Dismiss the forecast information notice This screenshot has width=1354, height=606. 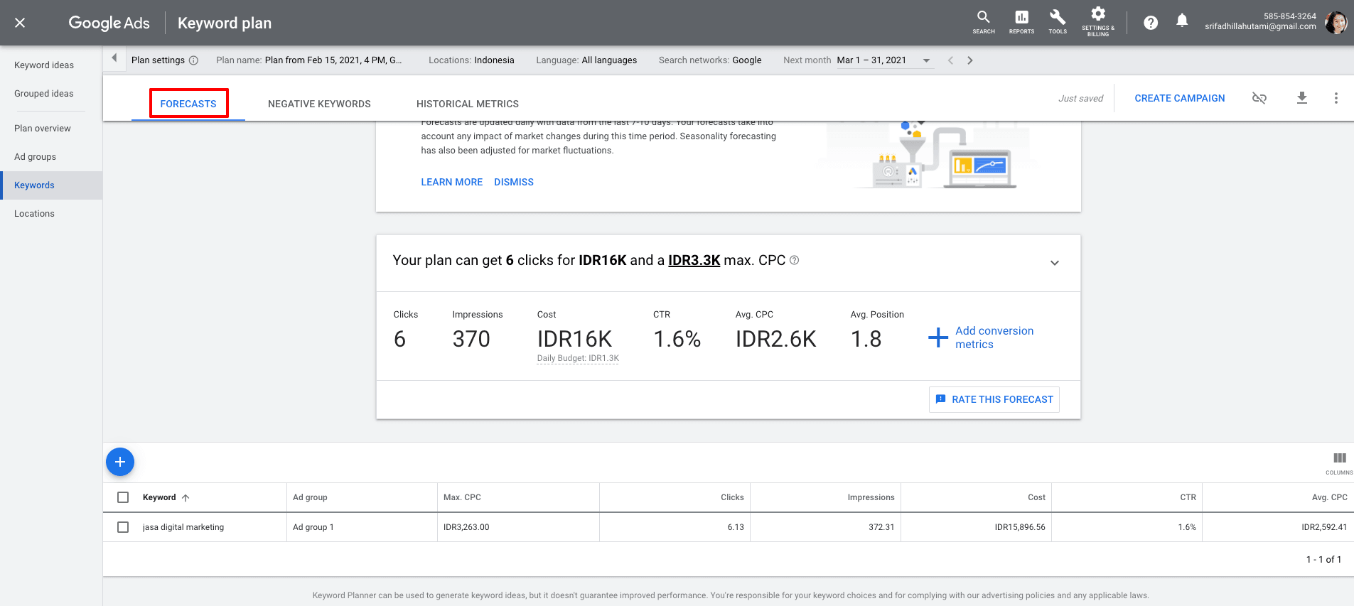pyautogui.click(x=513, y=182)
